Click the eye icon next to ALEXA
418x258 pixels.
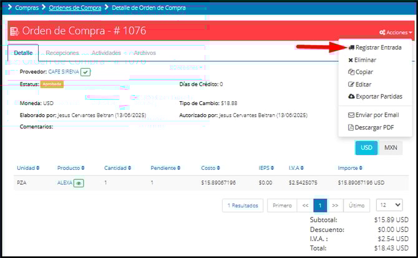[x=79, y=183]
